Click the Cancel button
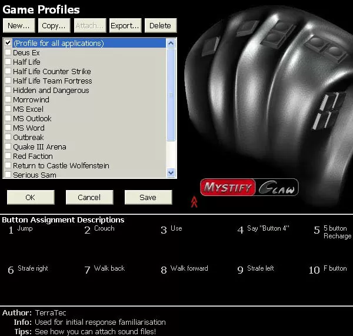This screenshot has width=353, height=336. pos(89,197)
